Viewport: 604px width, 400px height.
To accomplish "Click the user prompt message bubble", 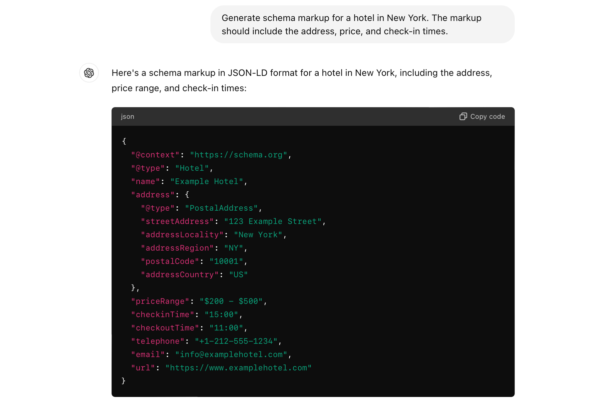I will pyautogui.click(x=362, y=25).
